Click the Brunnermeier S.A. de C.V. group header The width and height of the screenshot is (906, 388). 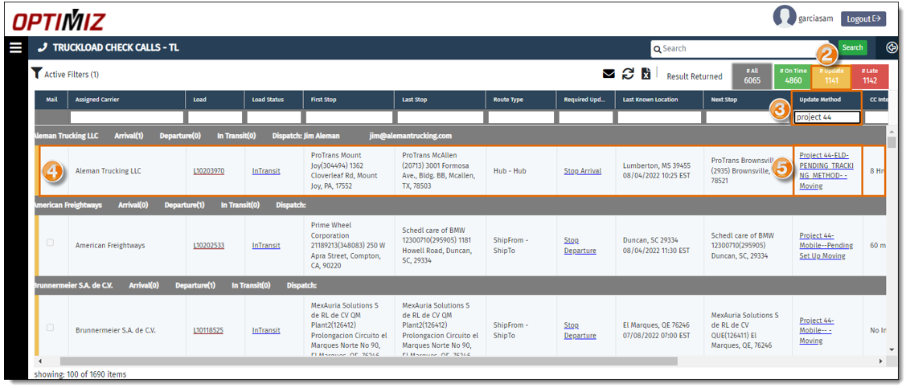[460, 286]
